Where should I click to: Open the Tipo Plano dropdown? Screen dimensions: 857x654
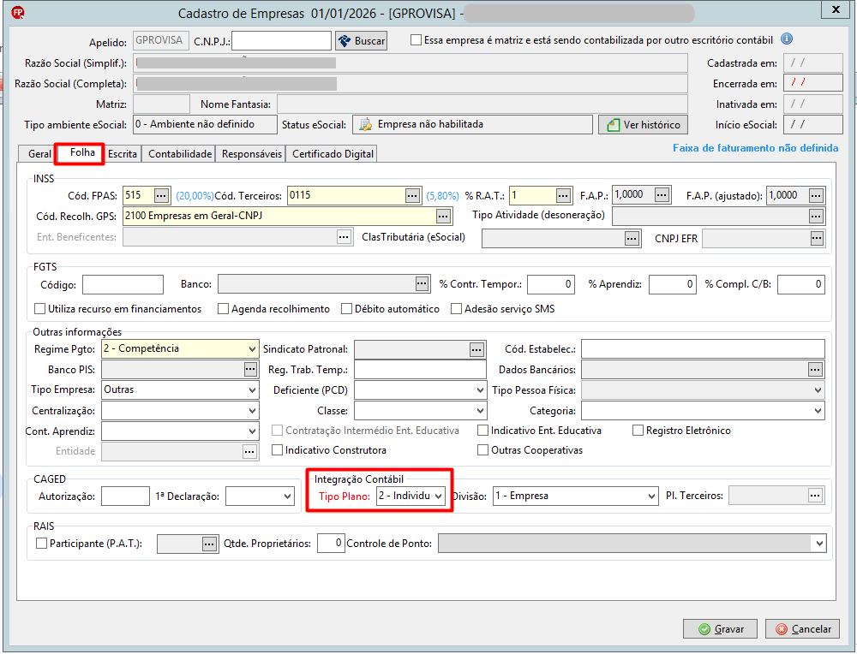coord(438,496)
